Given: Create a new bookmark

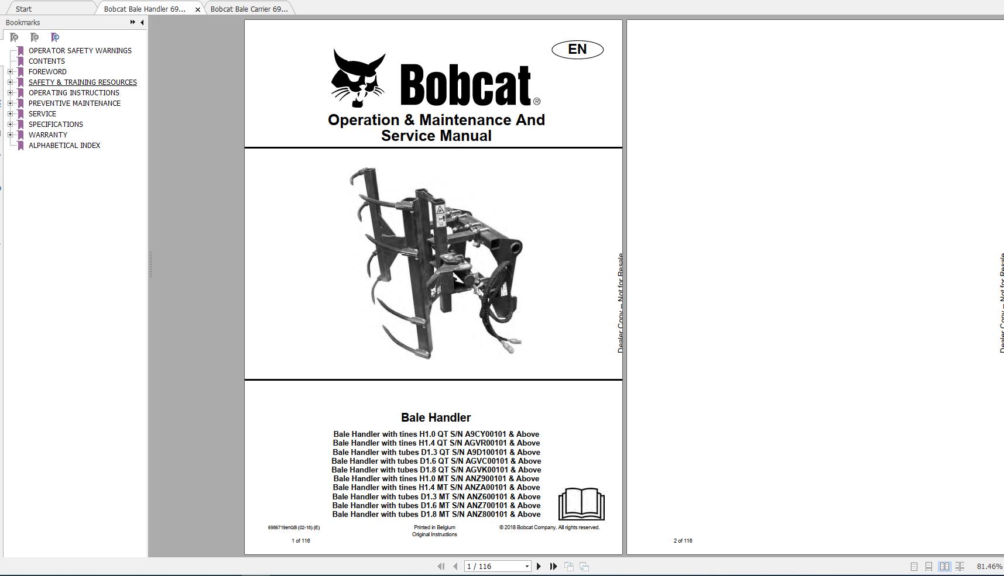Looking at the screenshot, I should click(x=34, y=37).
